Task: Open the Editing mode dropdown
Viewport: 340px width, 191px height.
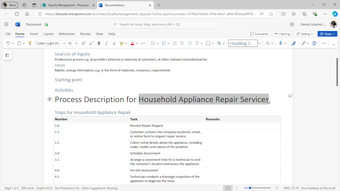Action: tap(305, 34)
